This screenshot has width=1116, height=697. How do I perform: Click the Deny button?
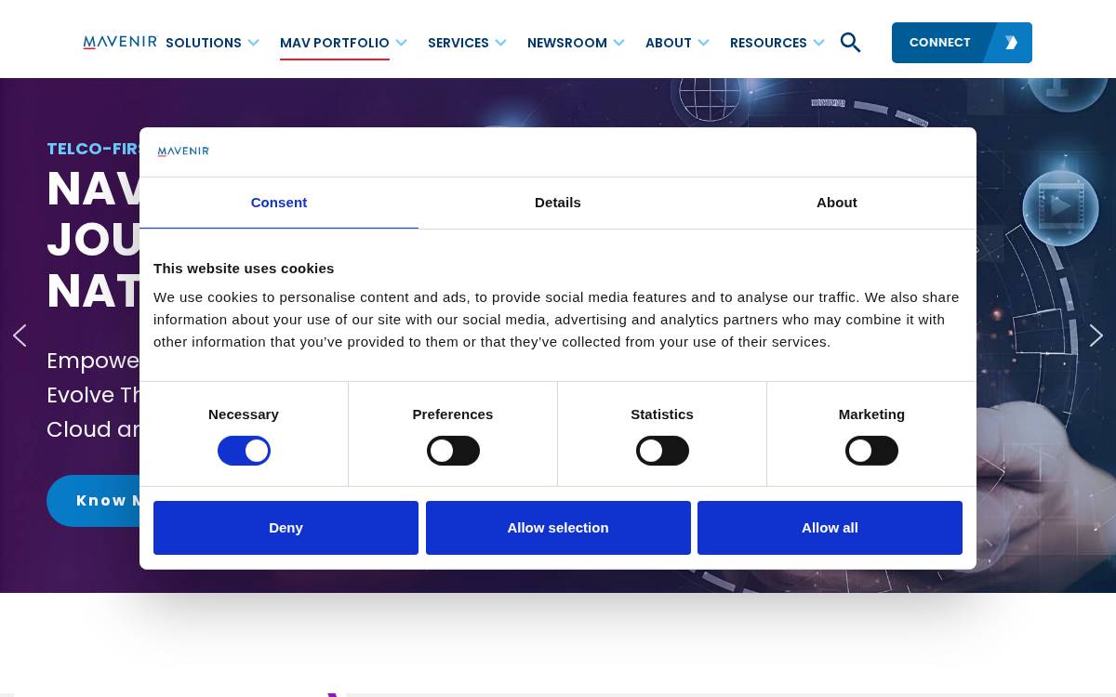click(x=286, y=528)
